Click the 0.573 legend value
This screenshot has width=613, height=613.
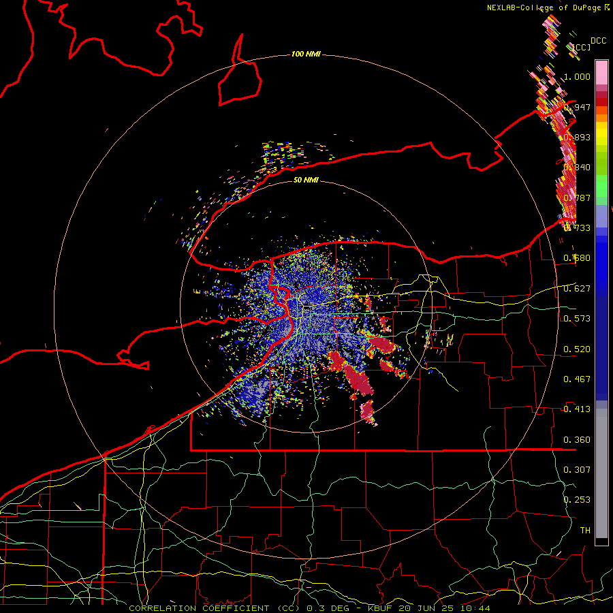click(x=577, y=319)
